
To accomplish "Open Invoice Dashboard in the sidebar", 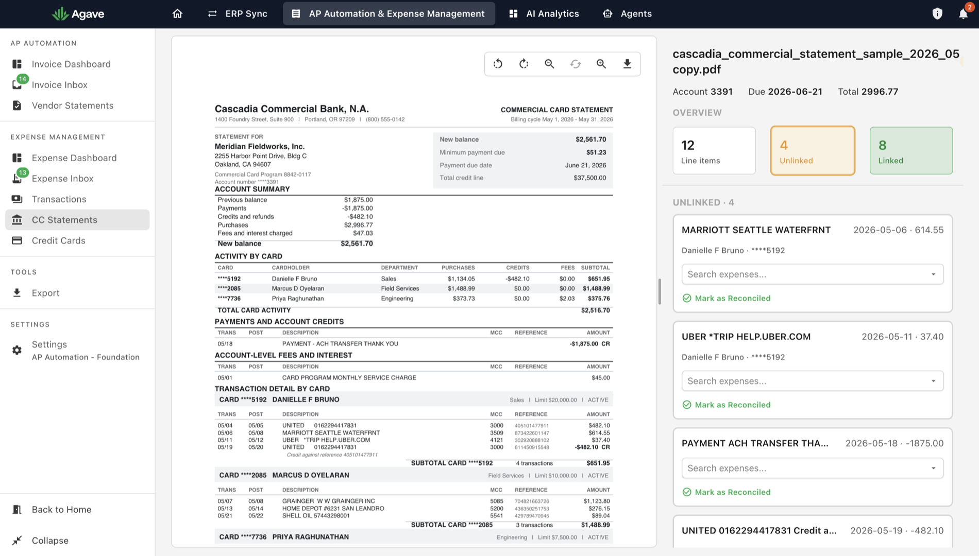I will pyautogui.click(x=77, y=64).
